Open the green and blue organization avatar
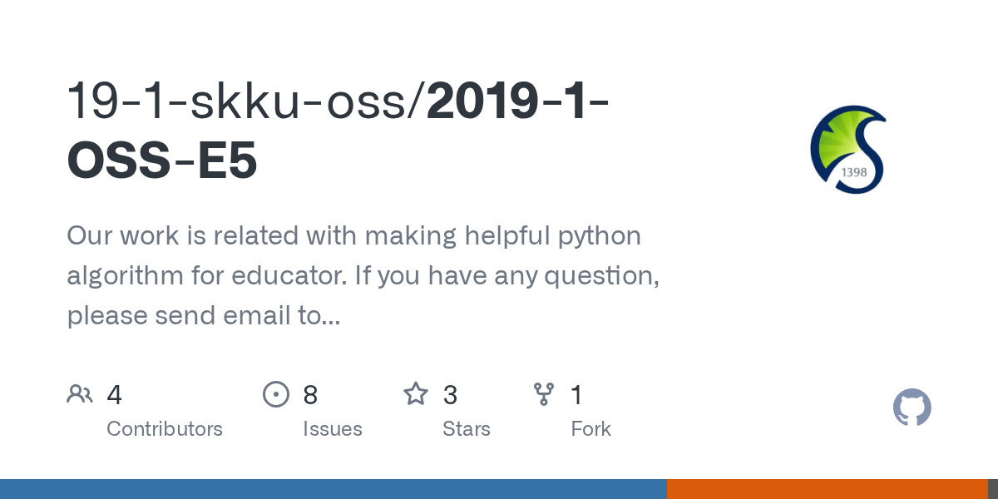The height and width of the screenshot is (499, 998). click(848, 150)
